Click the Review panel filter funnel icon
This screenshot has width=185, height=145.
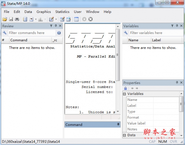tap(51, 26)
